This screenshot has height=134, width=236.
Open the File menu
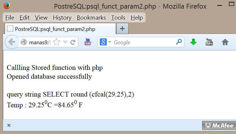tap(10, 18)
